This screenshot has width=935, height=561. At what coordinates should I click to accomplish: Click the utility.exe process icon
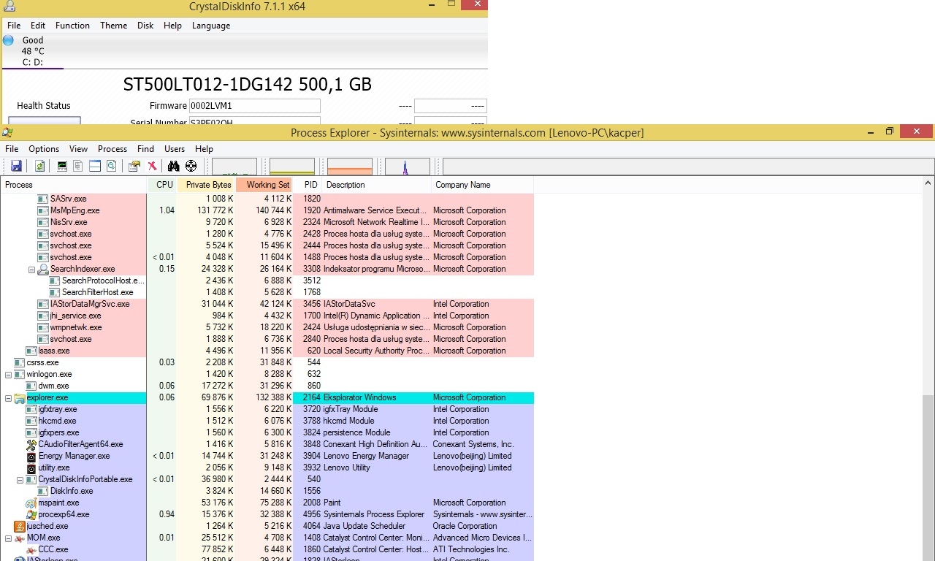coord(31,467)
